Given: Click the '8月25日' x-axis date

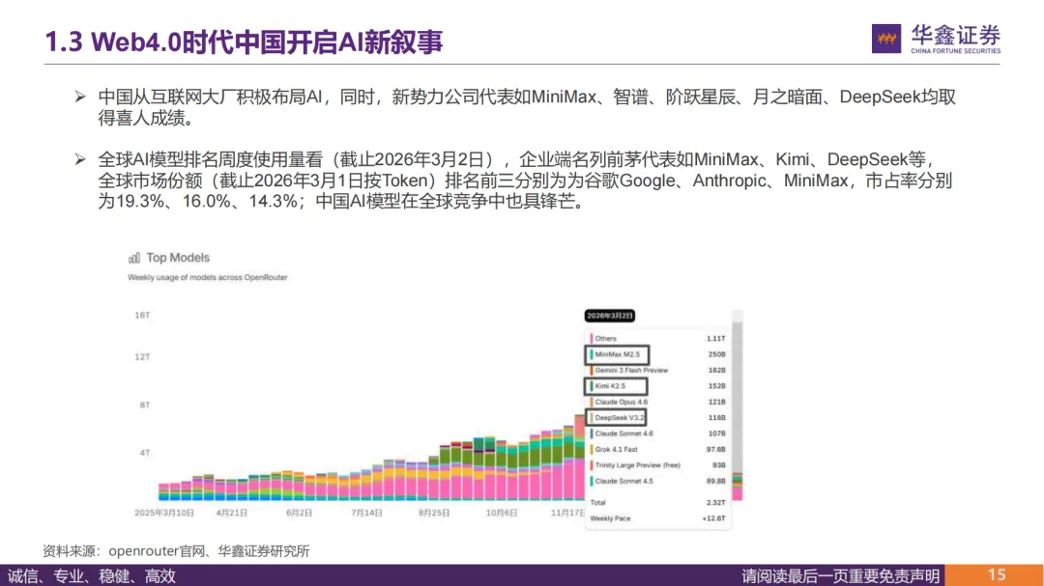Looking at the screenshot, I should click(x=434, y=513).
